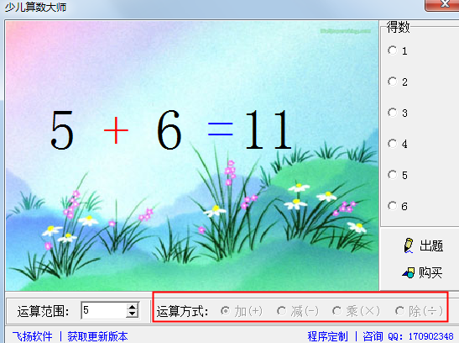Open the 飞扬软件 link
Viewport: 459px width, 343px height.
click(33, 336)
